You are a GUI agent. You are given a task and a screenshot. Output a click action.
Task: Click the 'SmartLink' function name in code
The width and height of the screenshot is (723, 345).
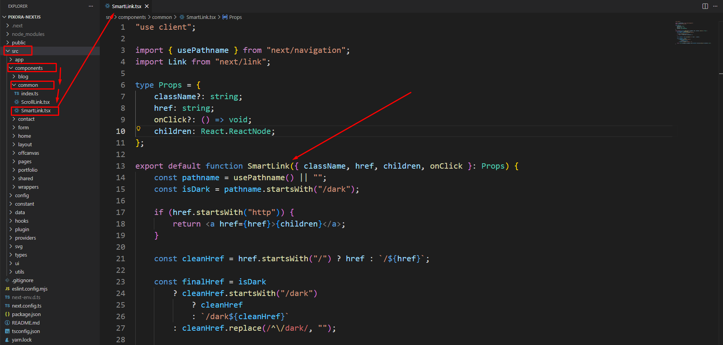coord(268,166)
